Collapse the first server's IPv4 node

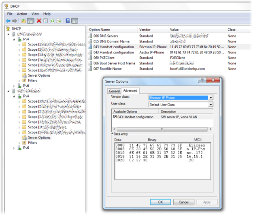14,40
